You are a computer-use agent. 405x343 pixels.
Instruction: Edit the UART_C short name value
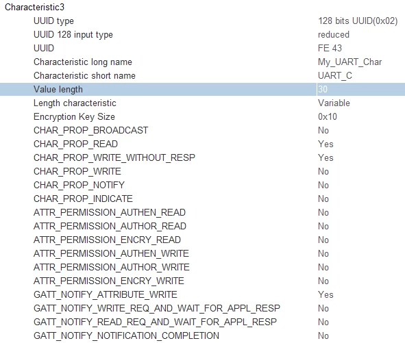pos(335,75)
